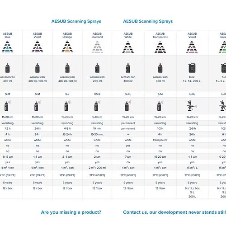Click the '8-15 µm' layer thickness cell
Screen dimensions: 226x226
[8, 157]
